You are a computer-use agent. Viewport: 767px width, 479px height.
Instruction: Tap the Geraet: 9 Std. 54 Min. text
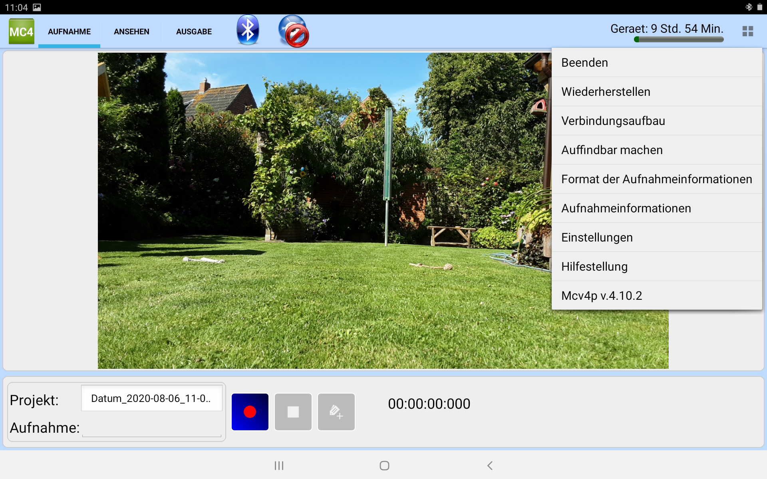667,29
